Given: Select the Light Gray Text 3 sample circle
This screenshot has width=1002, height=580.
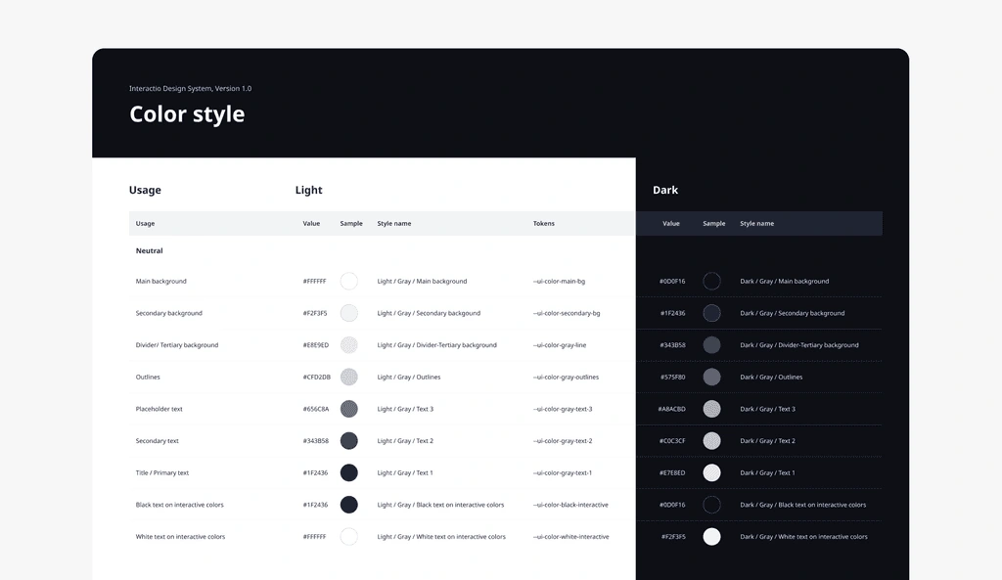Looking at the screenshot, I should pos(349,409).
